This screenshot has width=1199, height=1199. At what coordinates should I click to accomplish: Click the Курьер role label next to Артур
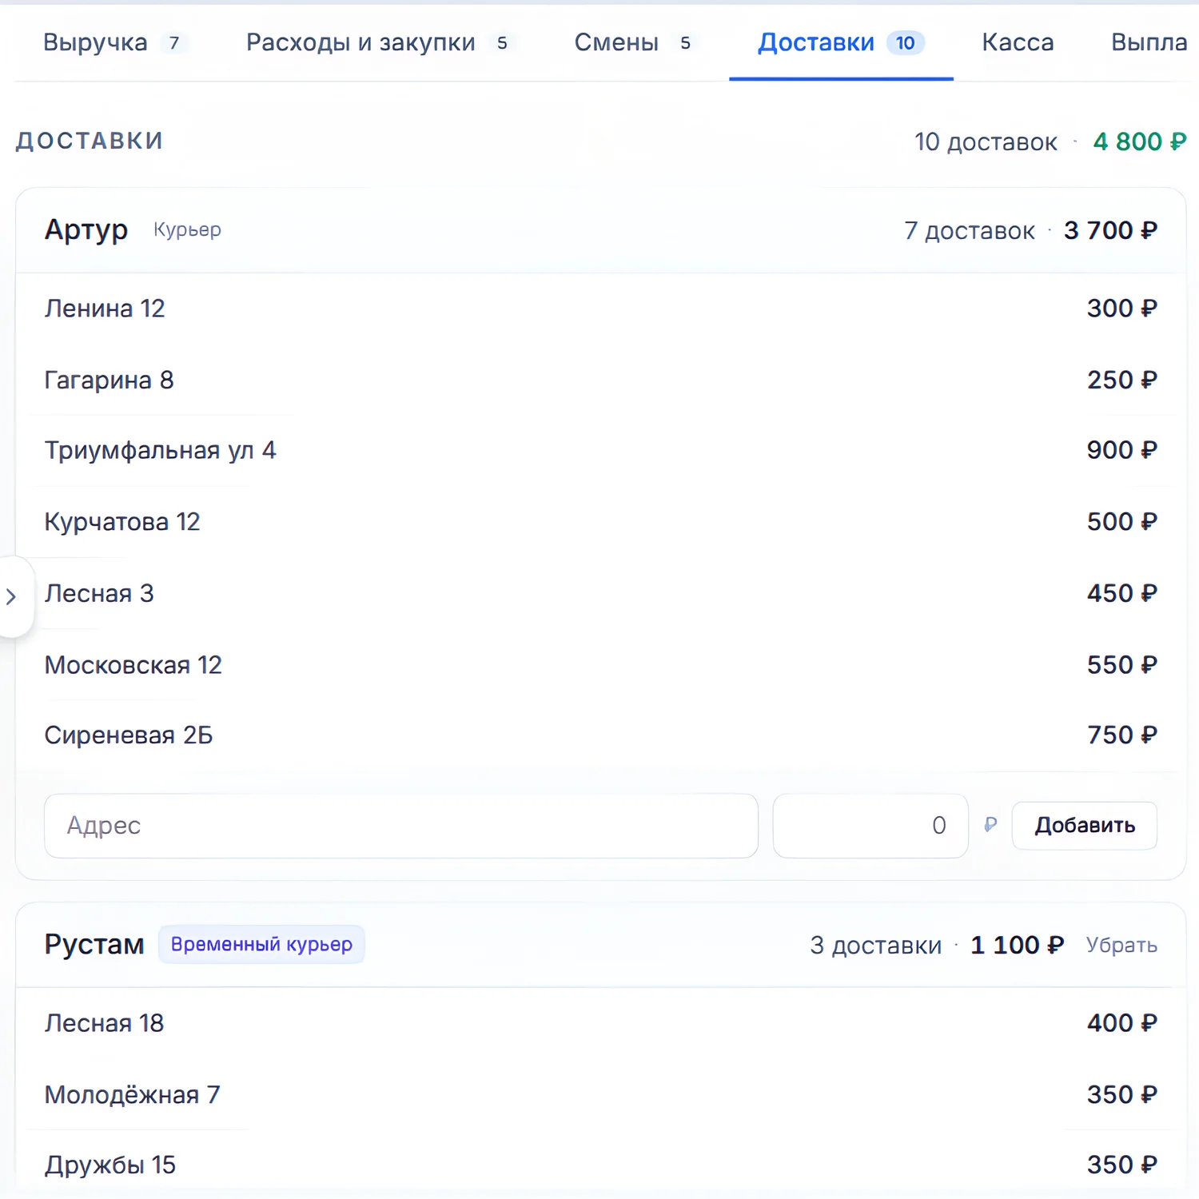point(187,230)
